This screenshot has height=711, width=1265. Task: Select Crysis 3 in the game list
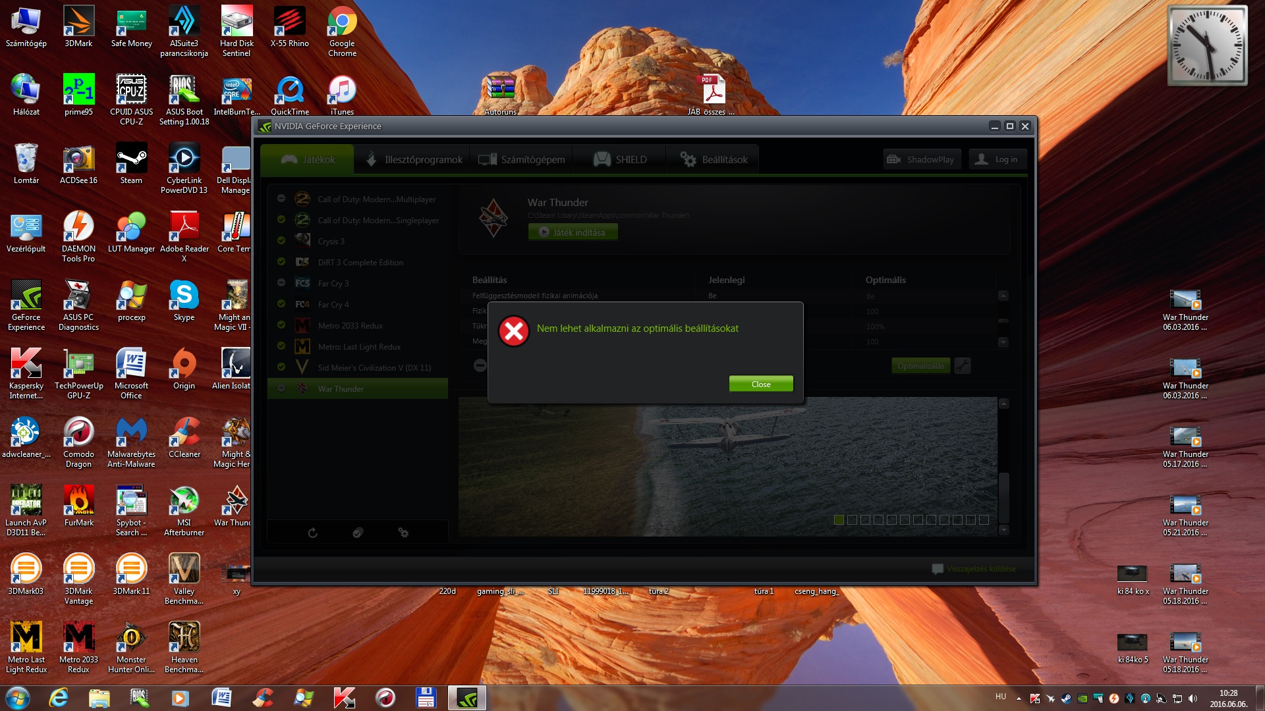[x=358, y=241]
